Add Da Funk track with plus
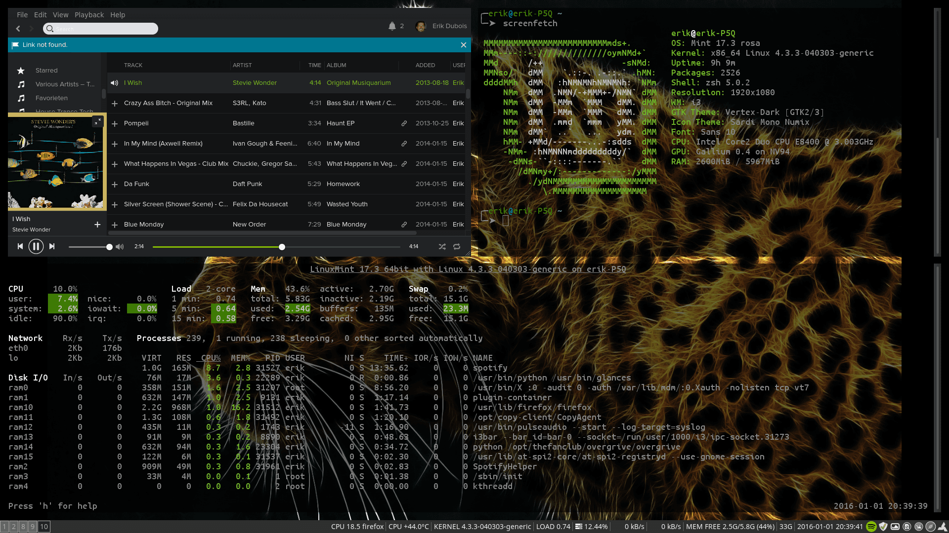The image size is (949, 533). [115, 184]
